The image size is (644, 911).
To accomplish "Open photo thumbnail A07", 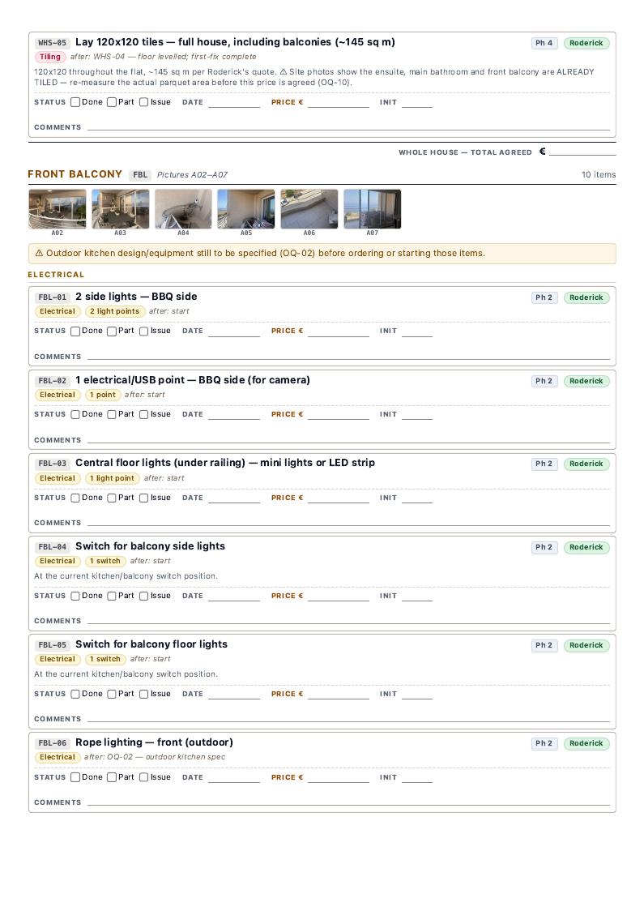I will (373, 208).
